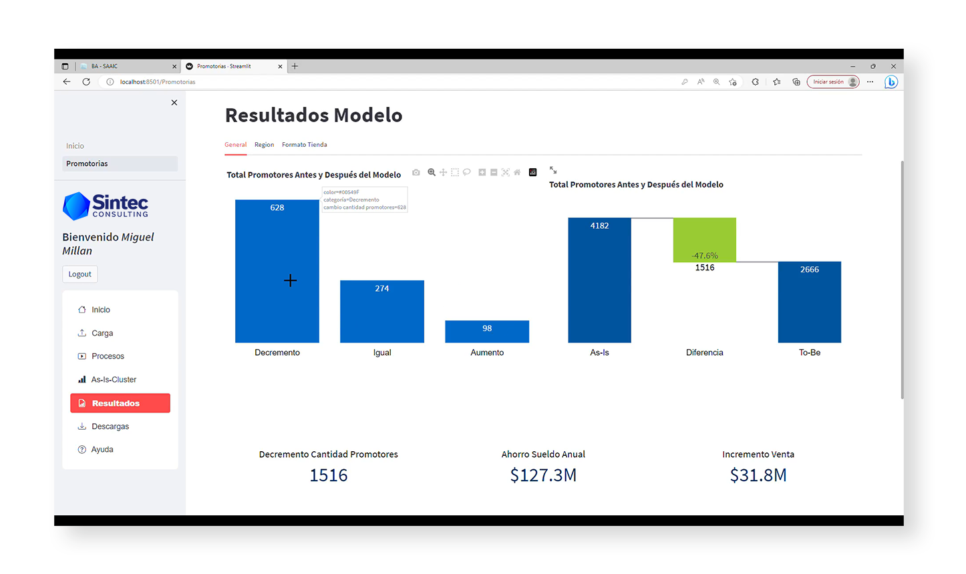Click the Decremento bar labeled 628
The width and height of the screenshot is (966, 574).
277,271
